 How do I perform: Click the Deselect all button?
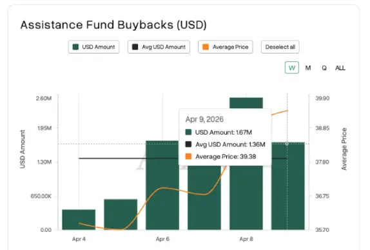(280, 47)
